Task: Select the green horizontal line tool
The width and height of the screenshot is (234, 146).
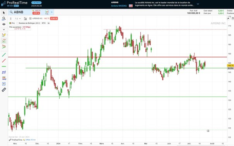Action: tap(4, 66)
